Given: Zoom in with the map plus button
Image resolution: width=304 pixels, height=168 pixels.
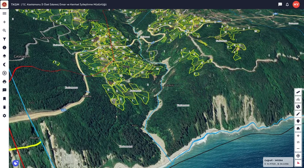Looking at the screenshot, I should click(x=298, y=136).
